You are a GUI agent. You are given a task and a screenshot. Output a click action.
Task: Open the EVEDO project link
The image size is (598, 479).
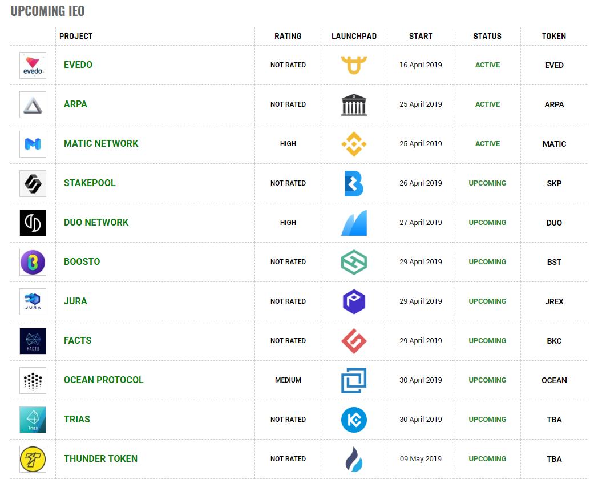coord(78,65)
